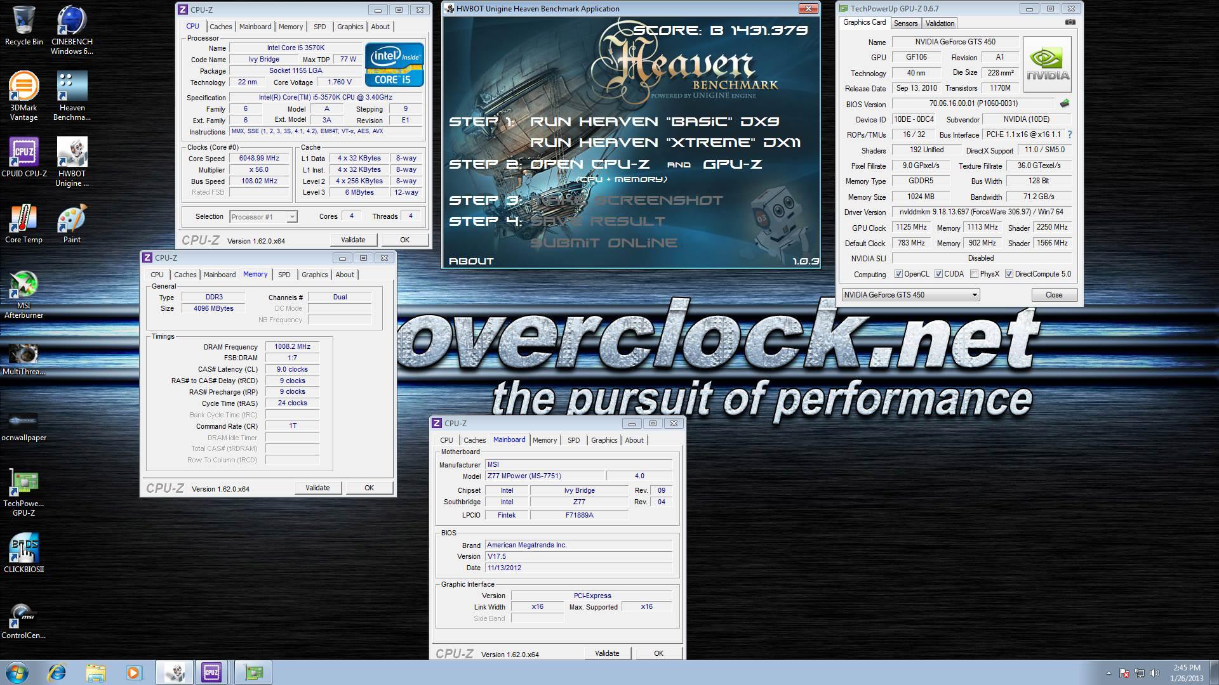
Task: Click Submit Online in Heaven app
Action: click(x=603, y=243)
